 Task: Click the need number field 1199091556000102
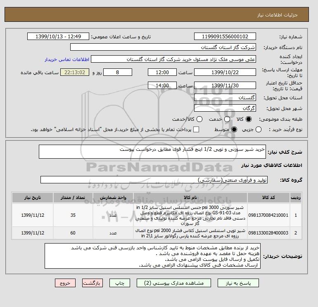tap(225, 36)
